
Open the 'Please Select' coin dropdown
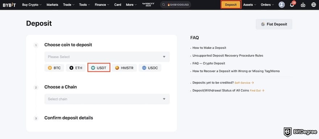tap(107, 57)
